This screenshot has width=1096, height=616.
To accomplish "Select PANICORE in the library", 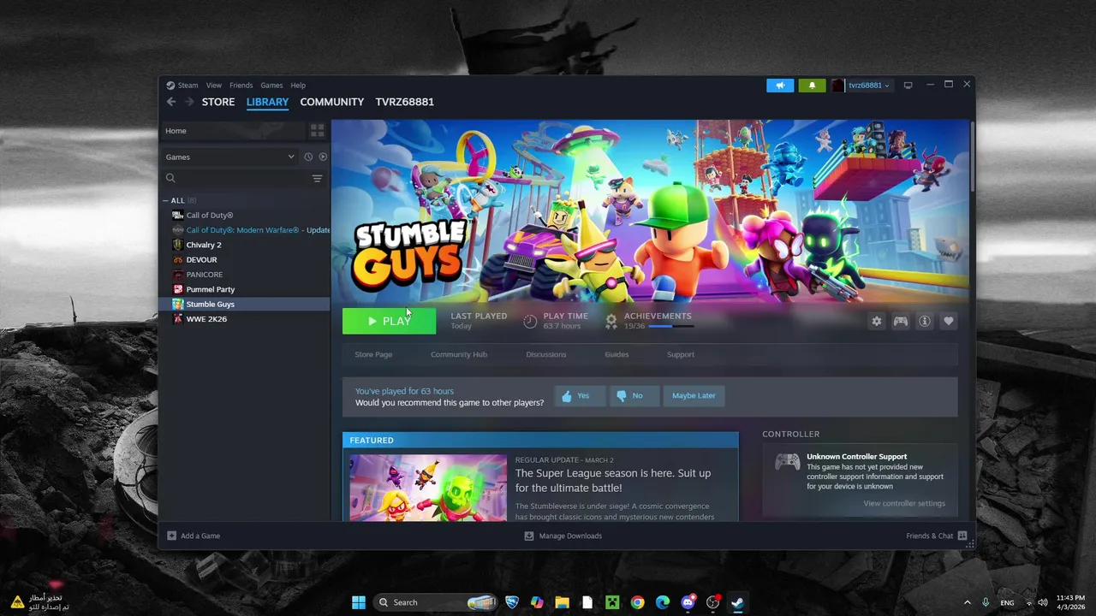I will [x=204, y=275].
